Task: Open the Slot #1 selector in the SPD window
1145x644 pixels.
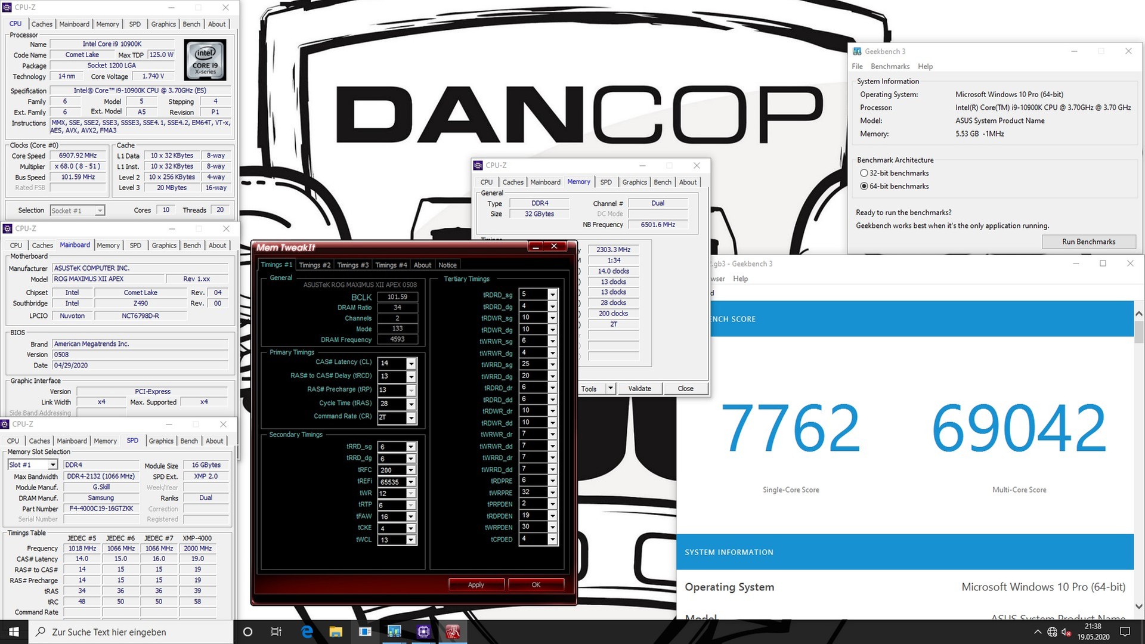Action: 52,465
